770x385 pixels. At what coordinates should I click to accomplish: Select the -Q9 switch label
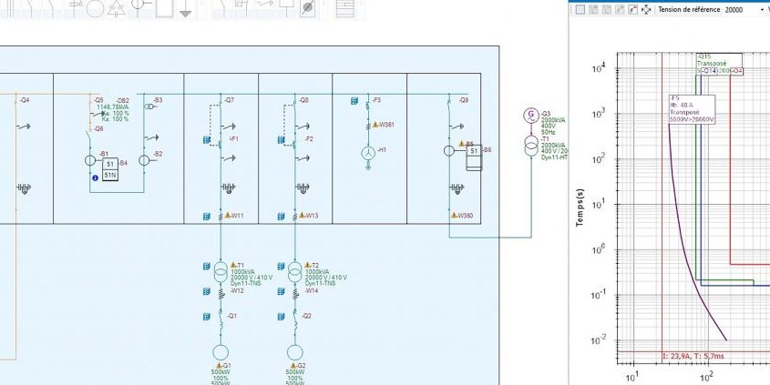(x=463, y=100)
